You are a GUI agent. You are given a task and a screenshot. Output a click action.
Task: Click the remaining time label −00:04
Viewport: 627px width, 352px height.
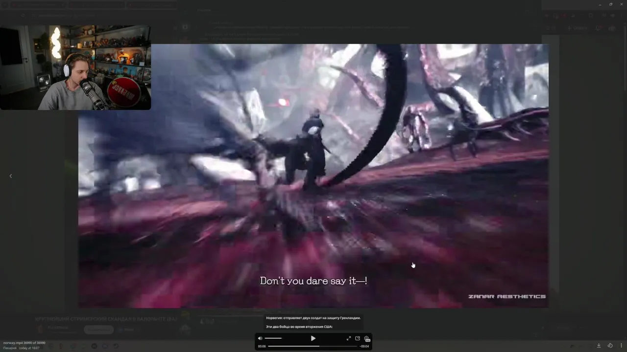[x=364, y=346]
